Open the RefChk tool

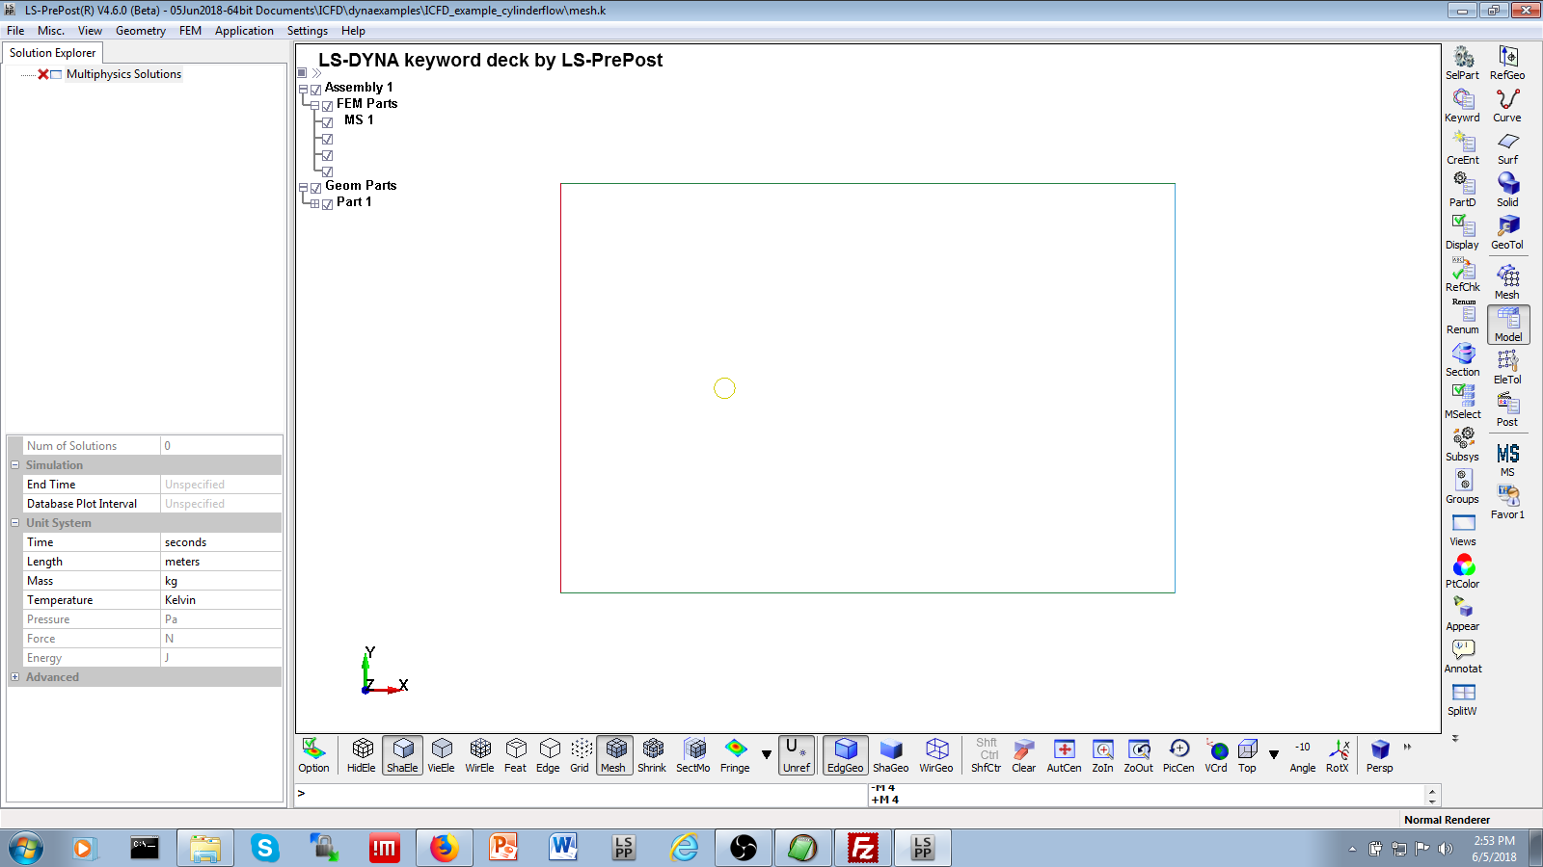[1462, 275]
